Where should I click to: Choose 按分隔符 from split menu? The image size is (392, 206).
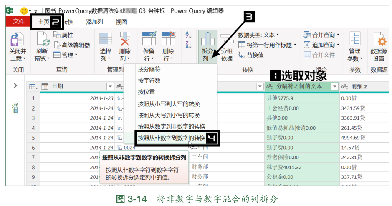pos(149,69)
